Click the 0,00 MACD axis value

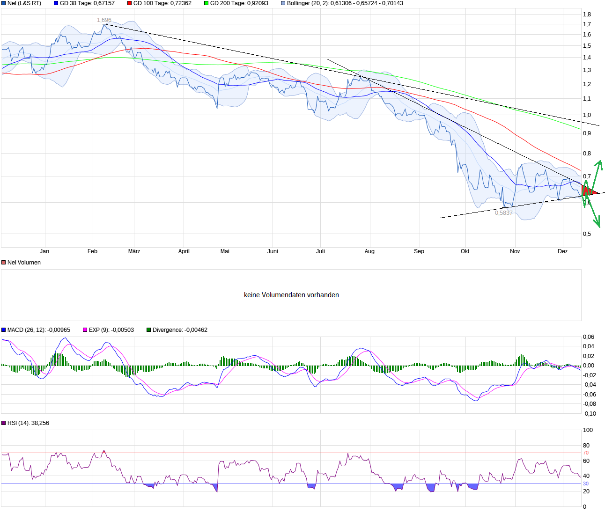click(x=588, y=366)
